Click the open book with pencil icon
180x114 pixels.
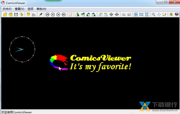click(129, 14)
